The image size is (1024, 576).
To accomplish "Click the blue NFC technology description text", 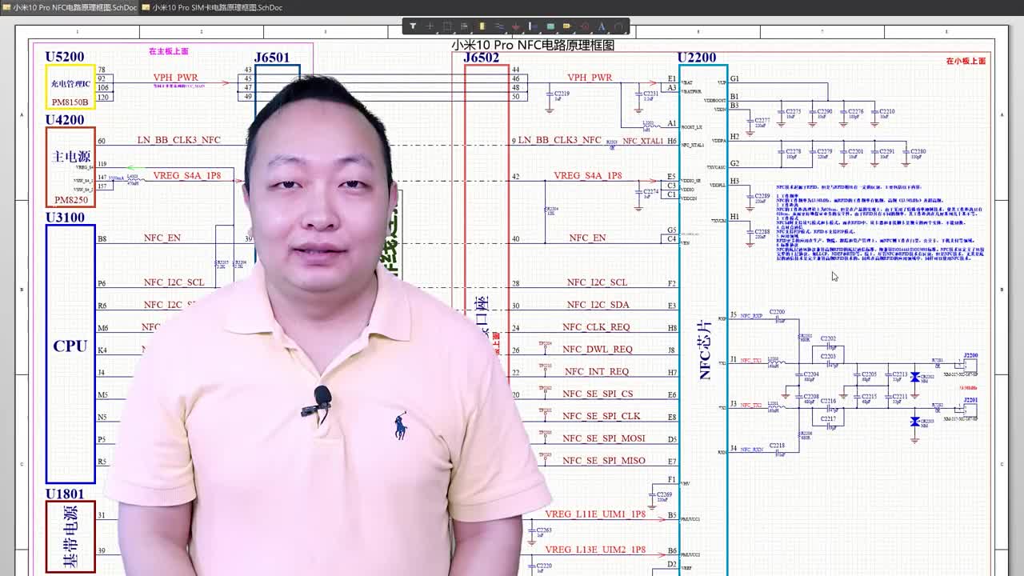I will coord(880,222).
